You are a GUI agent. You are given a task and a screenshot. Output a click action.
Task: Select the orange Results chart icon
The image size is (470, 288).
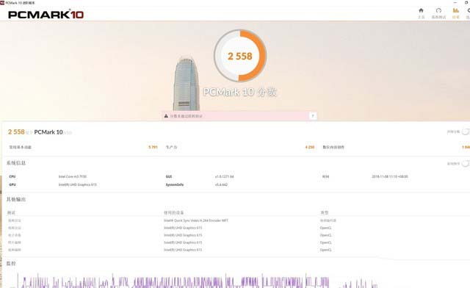pos(456,10)
